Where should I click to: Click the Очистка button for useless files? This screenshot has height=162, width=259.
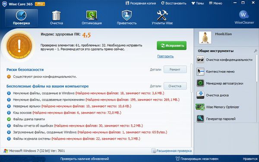click(x=175, y=86)
